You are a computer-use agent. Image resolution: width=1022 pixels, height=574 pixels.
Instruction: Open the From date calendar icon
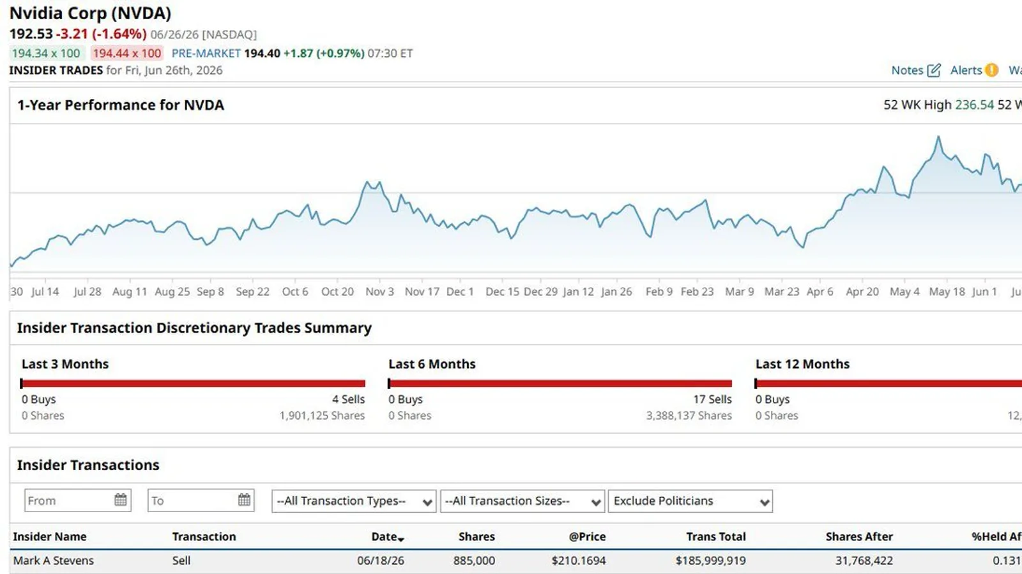tap(121, 500)
